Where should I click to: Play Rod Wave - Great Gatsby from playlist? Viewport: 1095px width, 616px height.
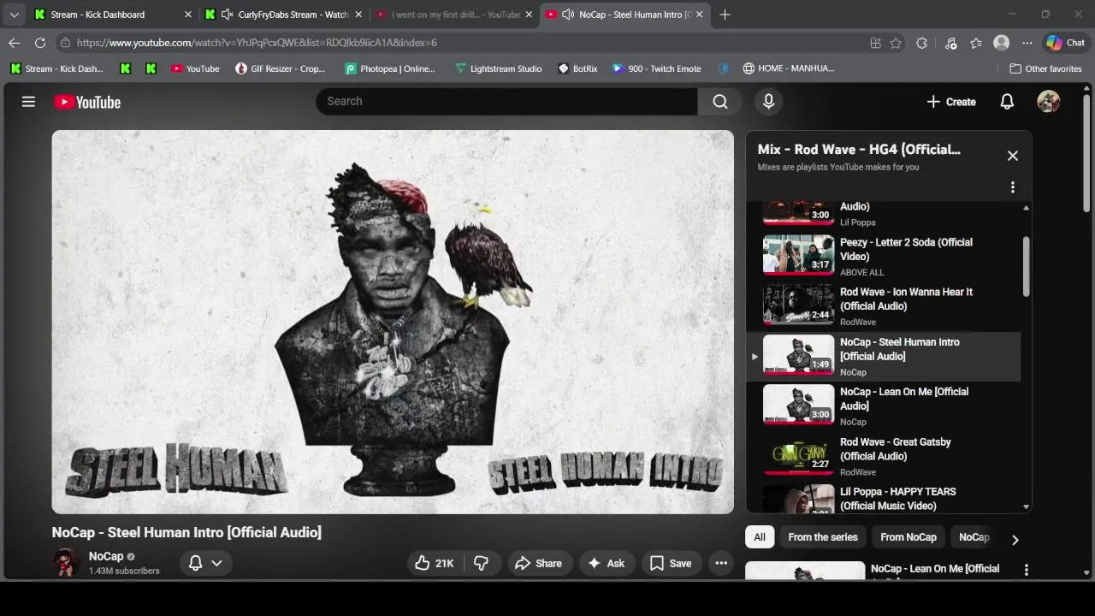click(883, 456)
